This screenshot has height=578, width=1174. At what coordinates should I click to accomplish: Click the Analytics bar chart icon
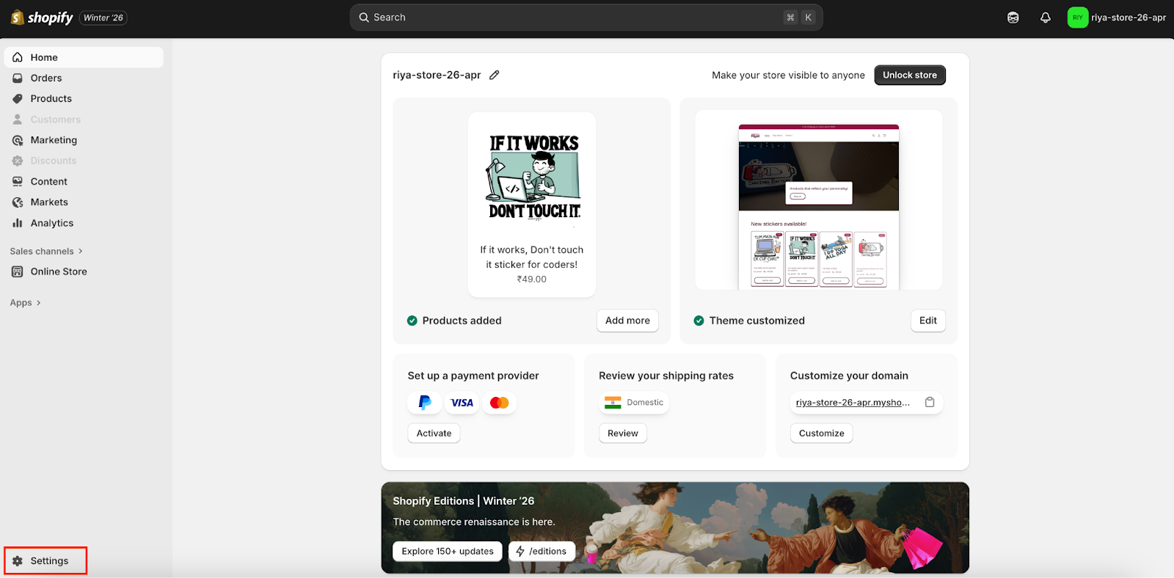pos(18,223)
